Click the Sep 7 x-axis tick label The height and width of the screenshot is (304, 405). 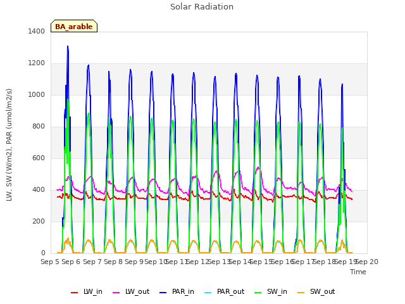(x=92, y=262)
